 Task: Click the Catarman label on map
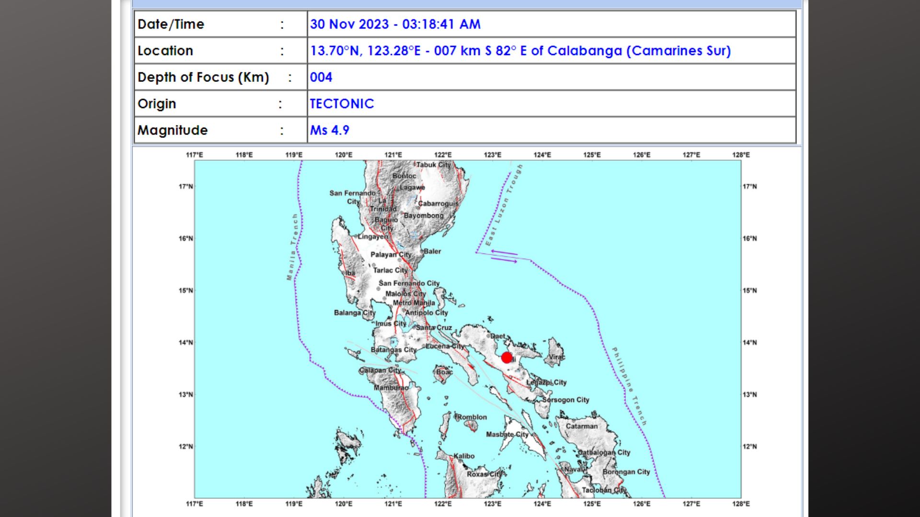tap(582, 426)
